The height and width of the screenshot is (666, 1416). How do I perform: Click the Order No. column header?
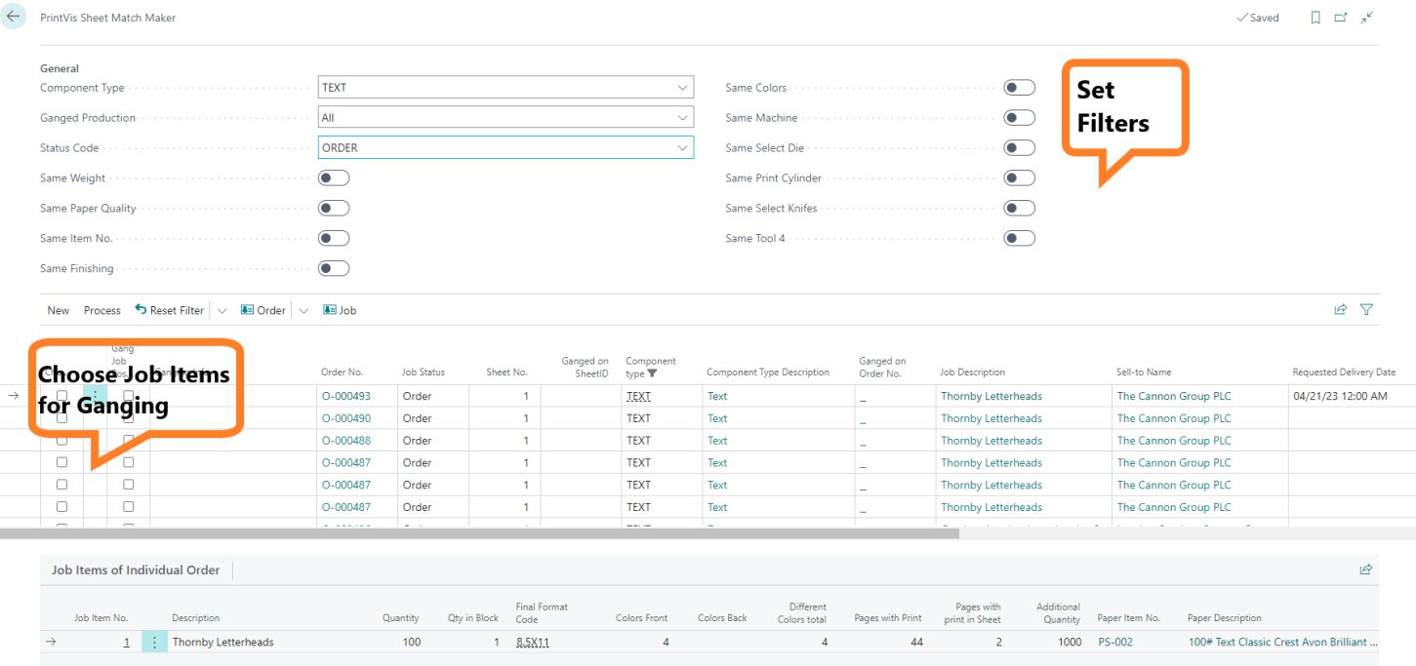click(342, 372)
